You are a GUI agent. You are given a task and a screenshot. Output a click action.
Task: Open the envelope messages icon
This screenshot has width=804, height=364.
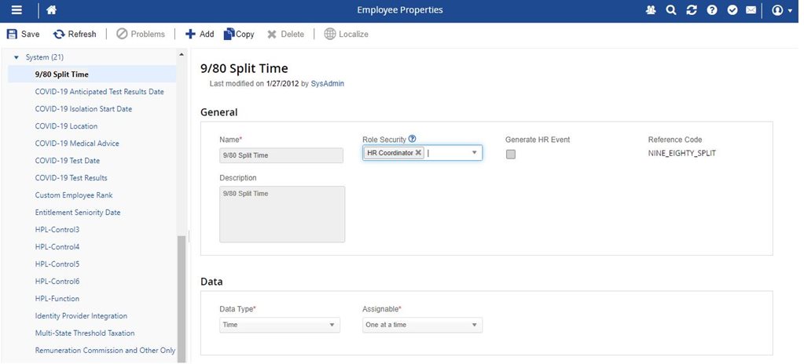[751, 10]
